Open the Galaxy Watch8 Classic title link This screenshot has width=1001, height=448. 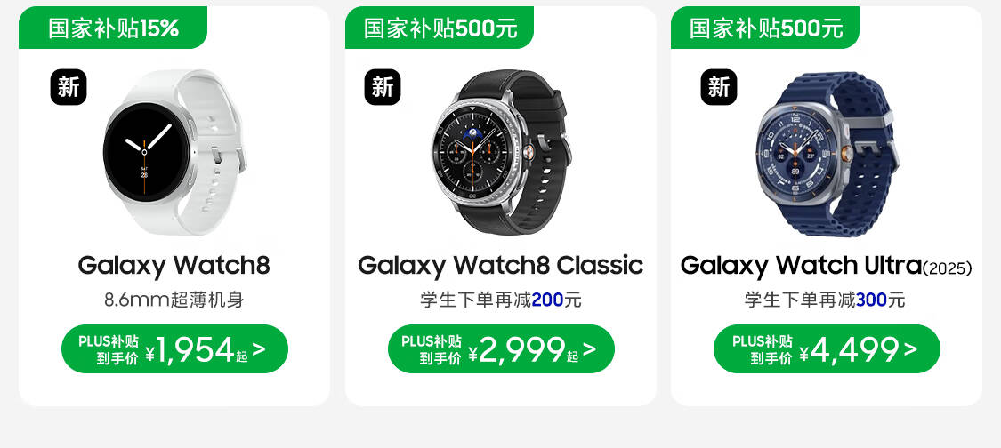pos(500,266)
